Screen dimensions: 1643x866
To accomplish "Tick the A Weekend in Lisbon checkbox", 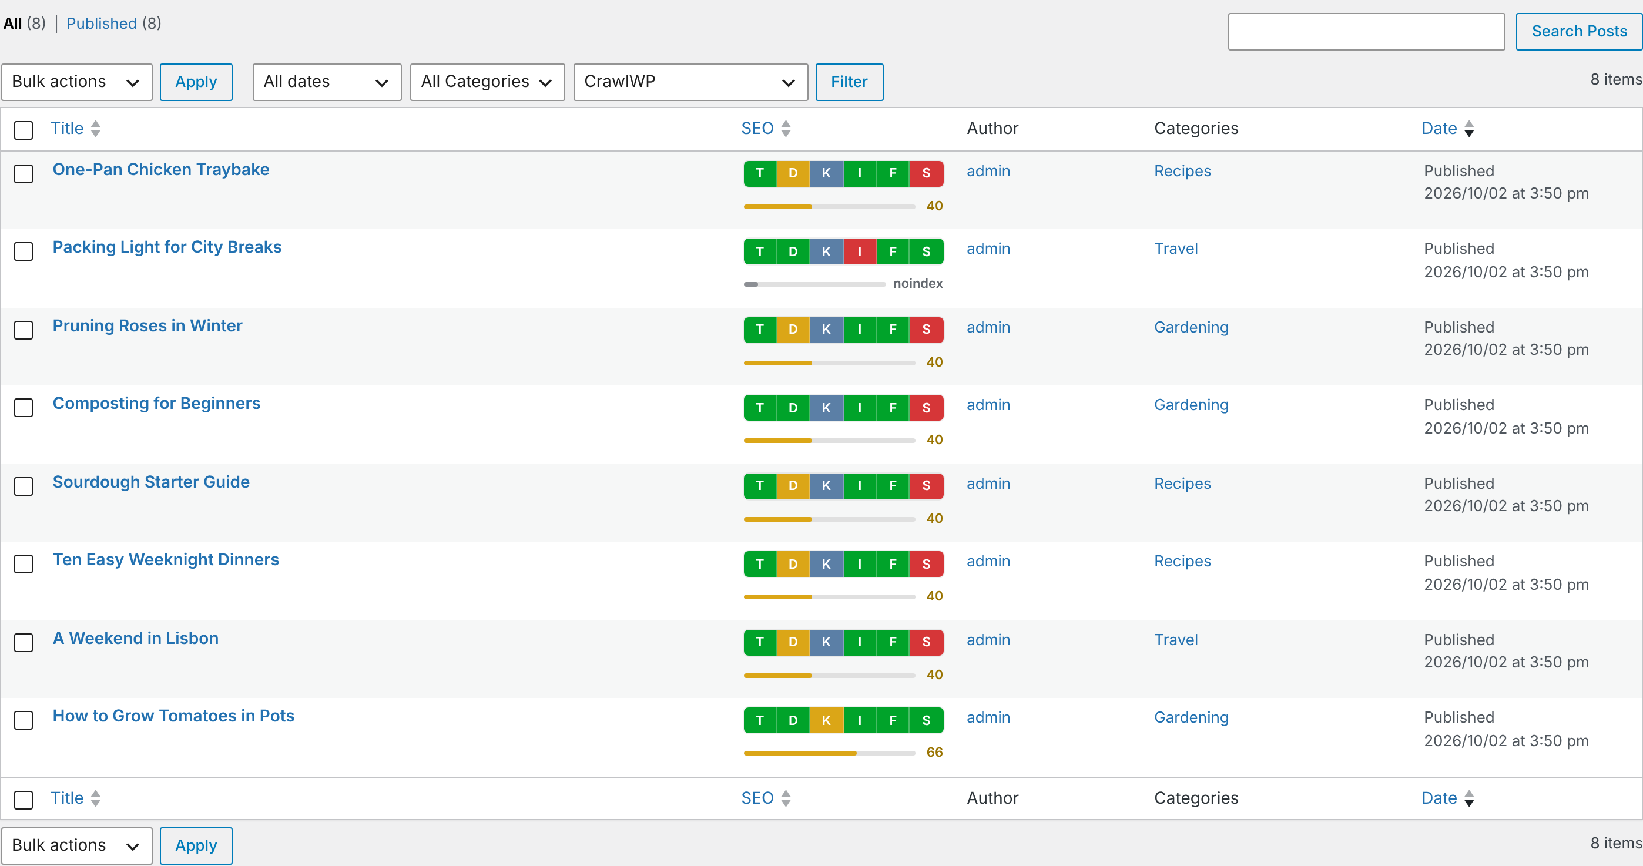I will [x=24, y=642].
